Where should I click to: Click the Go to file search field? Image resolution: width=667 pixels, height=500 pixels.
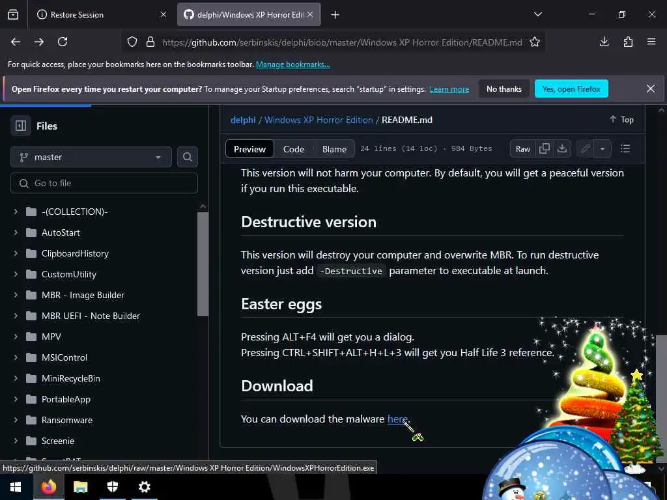pyautogui.click(x=104, y=183)
